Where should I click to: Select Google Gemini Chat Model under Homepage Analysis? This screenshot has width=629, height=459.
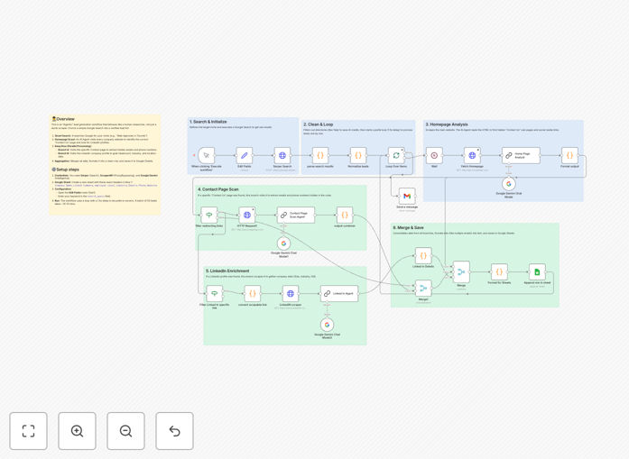pyautogui.click(x=509, y=184)
